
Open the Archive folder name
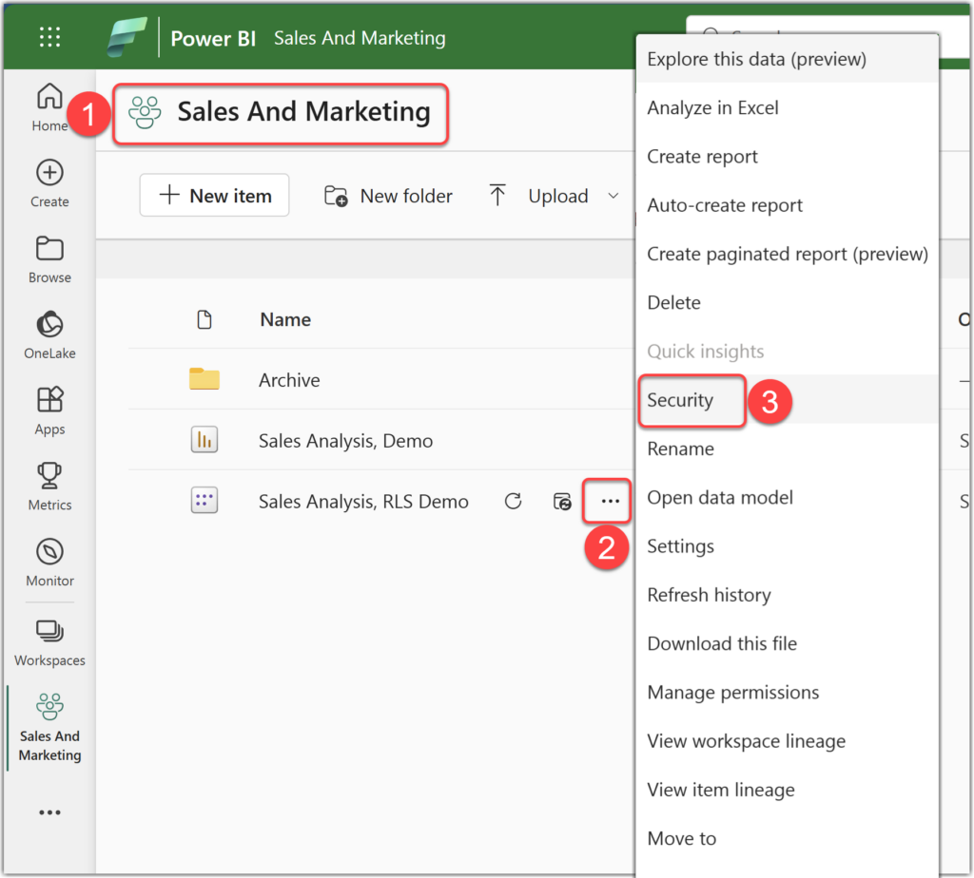[x=289, y=380]
